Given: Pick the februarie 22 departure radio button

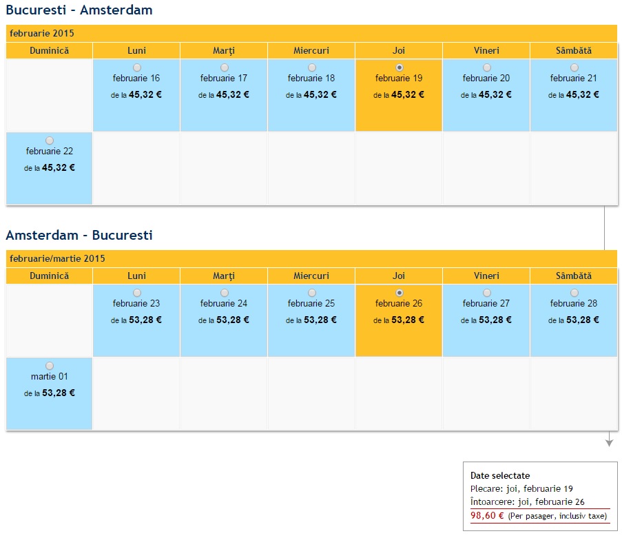Looking at the screenshot, I should [x=50, y=141].
